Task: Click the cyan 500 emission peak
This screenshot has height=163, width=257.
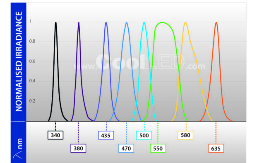Action: [x=144, y=23]
